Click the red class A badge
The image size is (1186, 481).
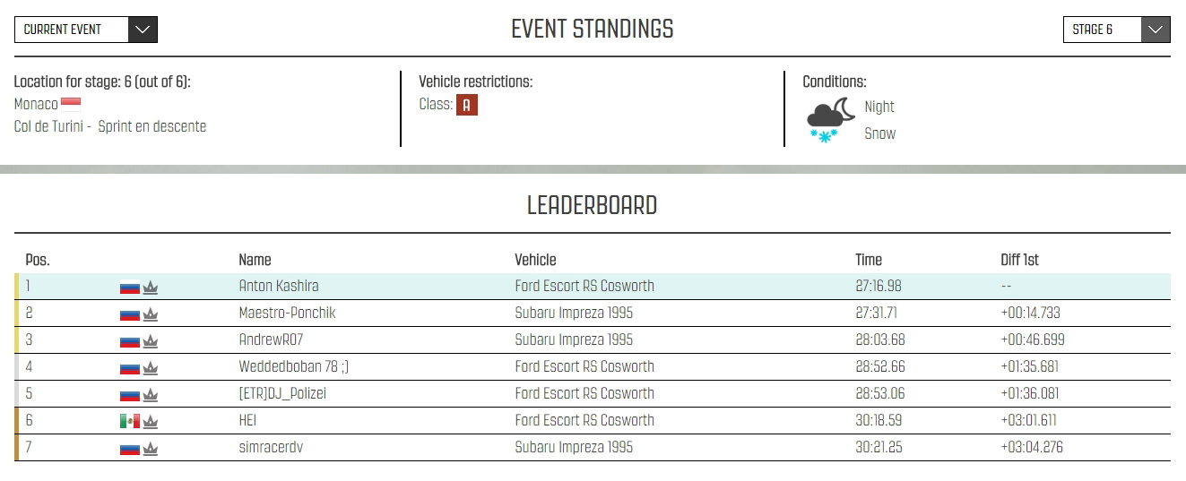466,105
